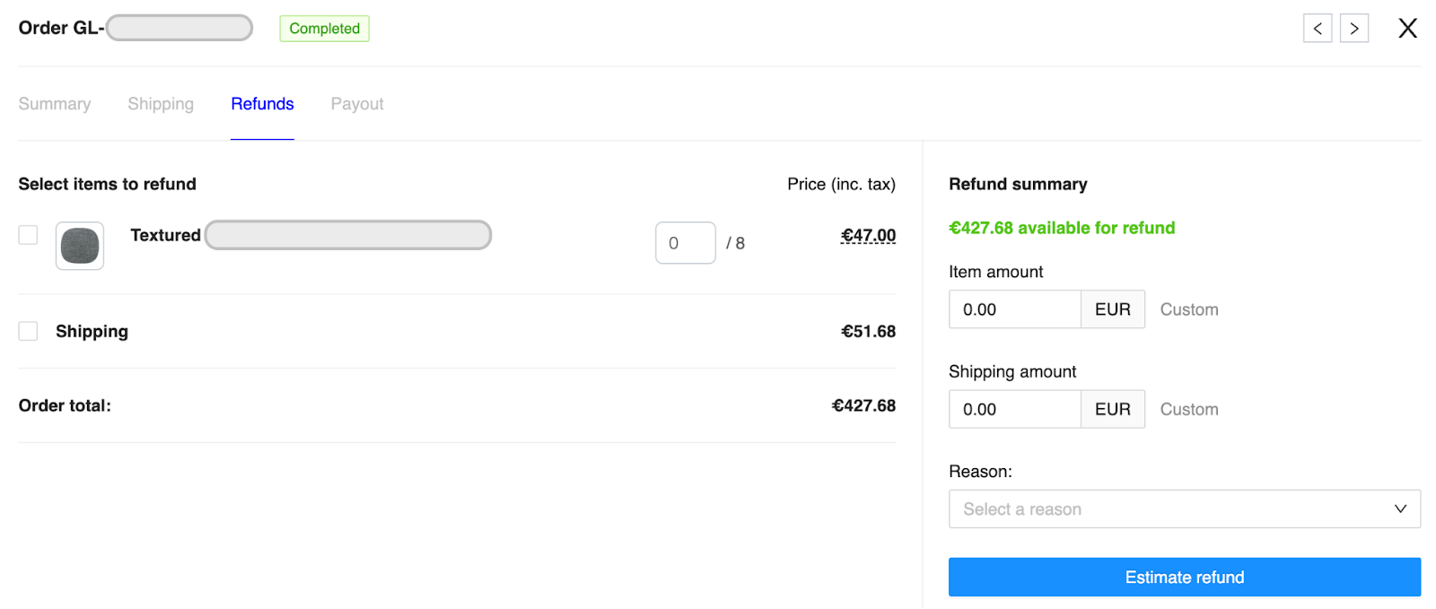Click the Textured product thumbnail image
Image resolution: width=1436 pixels, height=609 pixels.
pyautogui.click(x=80, y=246)
